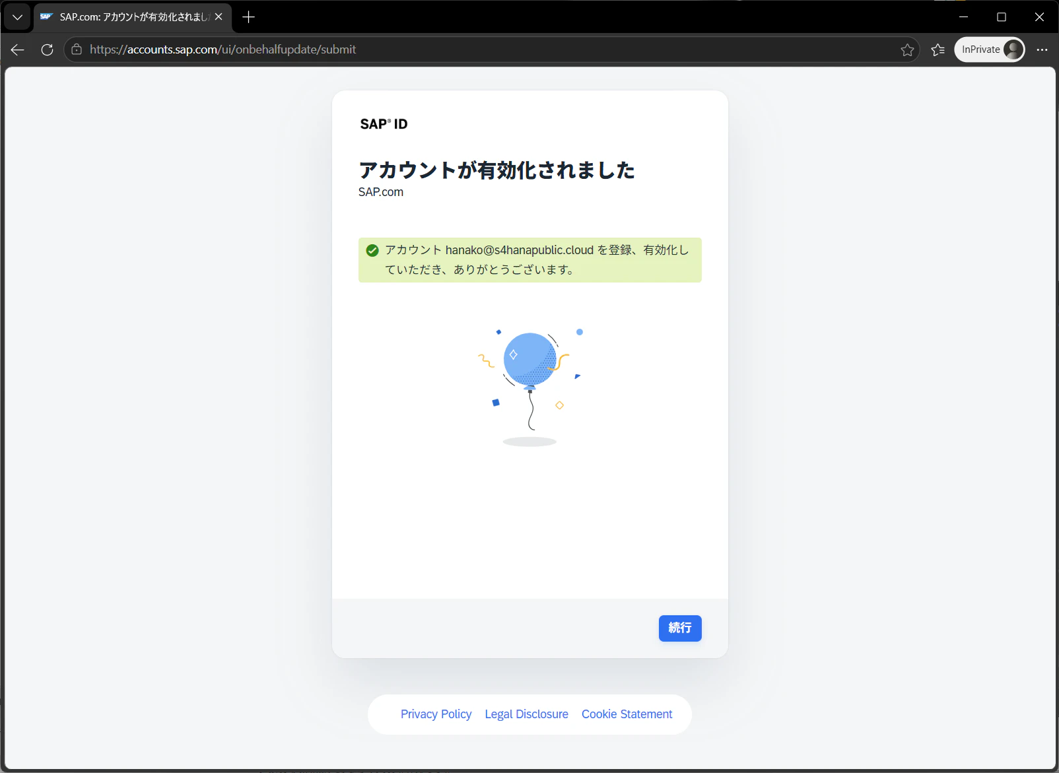
Task: Reload the page with the refresh icon
Action: (x=47, y=50)
